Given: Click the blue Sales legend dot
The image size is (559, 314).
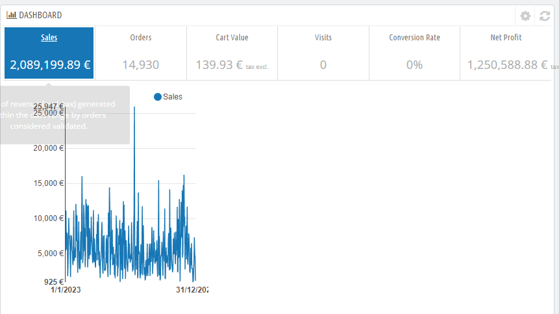Looking at the screenshot, I should click(x=157, y=97).
